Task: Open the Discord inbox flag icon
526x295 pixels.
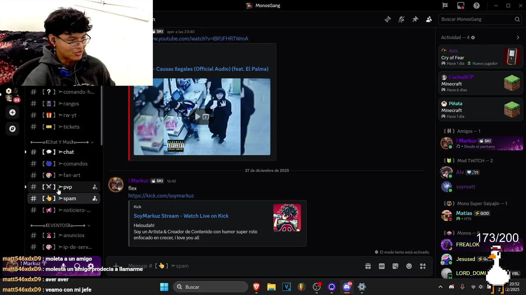Action: 445,6
